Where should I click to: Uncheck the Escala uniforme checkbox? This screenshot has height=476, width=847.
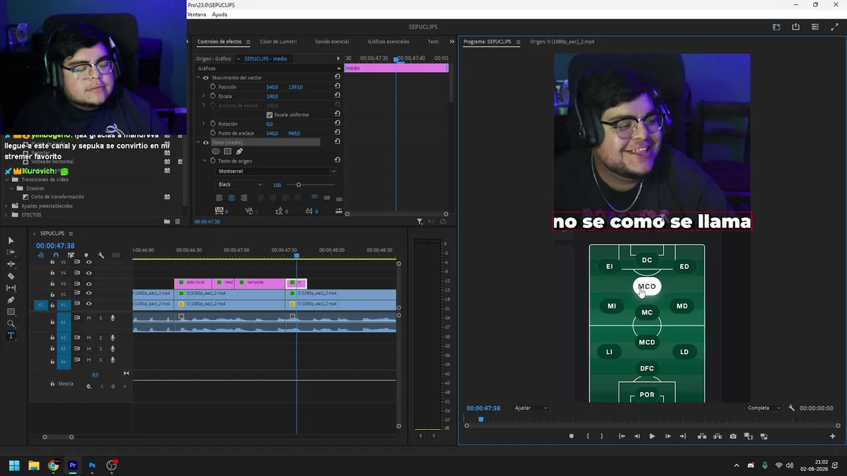(269, 114)
